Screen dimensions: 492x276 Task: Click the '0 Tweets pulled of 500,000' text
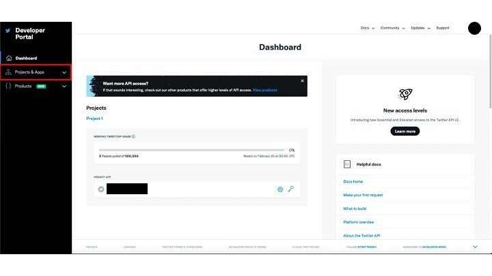coord(119,156)
